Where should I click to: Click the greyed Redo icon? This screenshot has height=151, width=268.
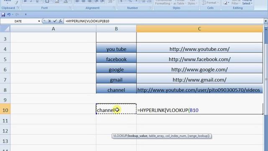click(x=17, y=15)
